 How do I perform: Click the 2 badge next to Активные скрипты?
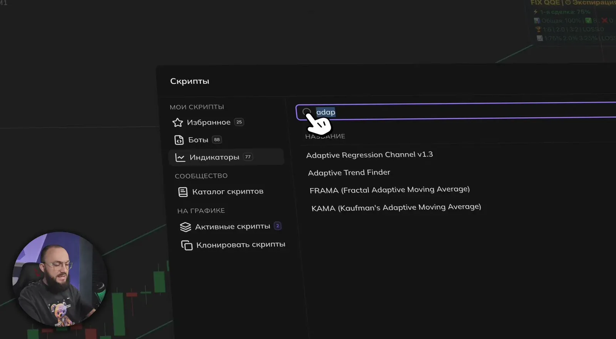(278, 226)
